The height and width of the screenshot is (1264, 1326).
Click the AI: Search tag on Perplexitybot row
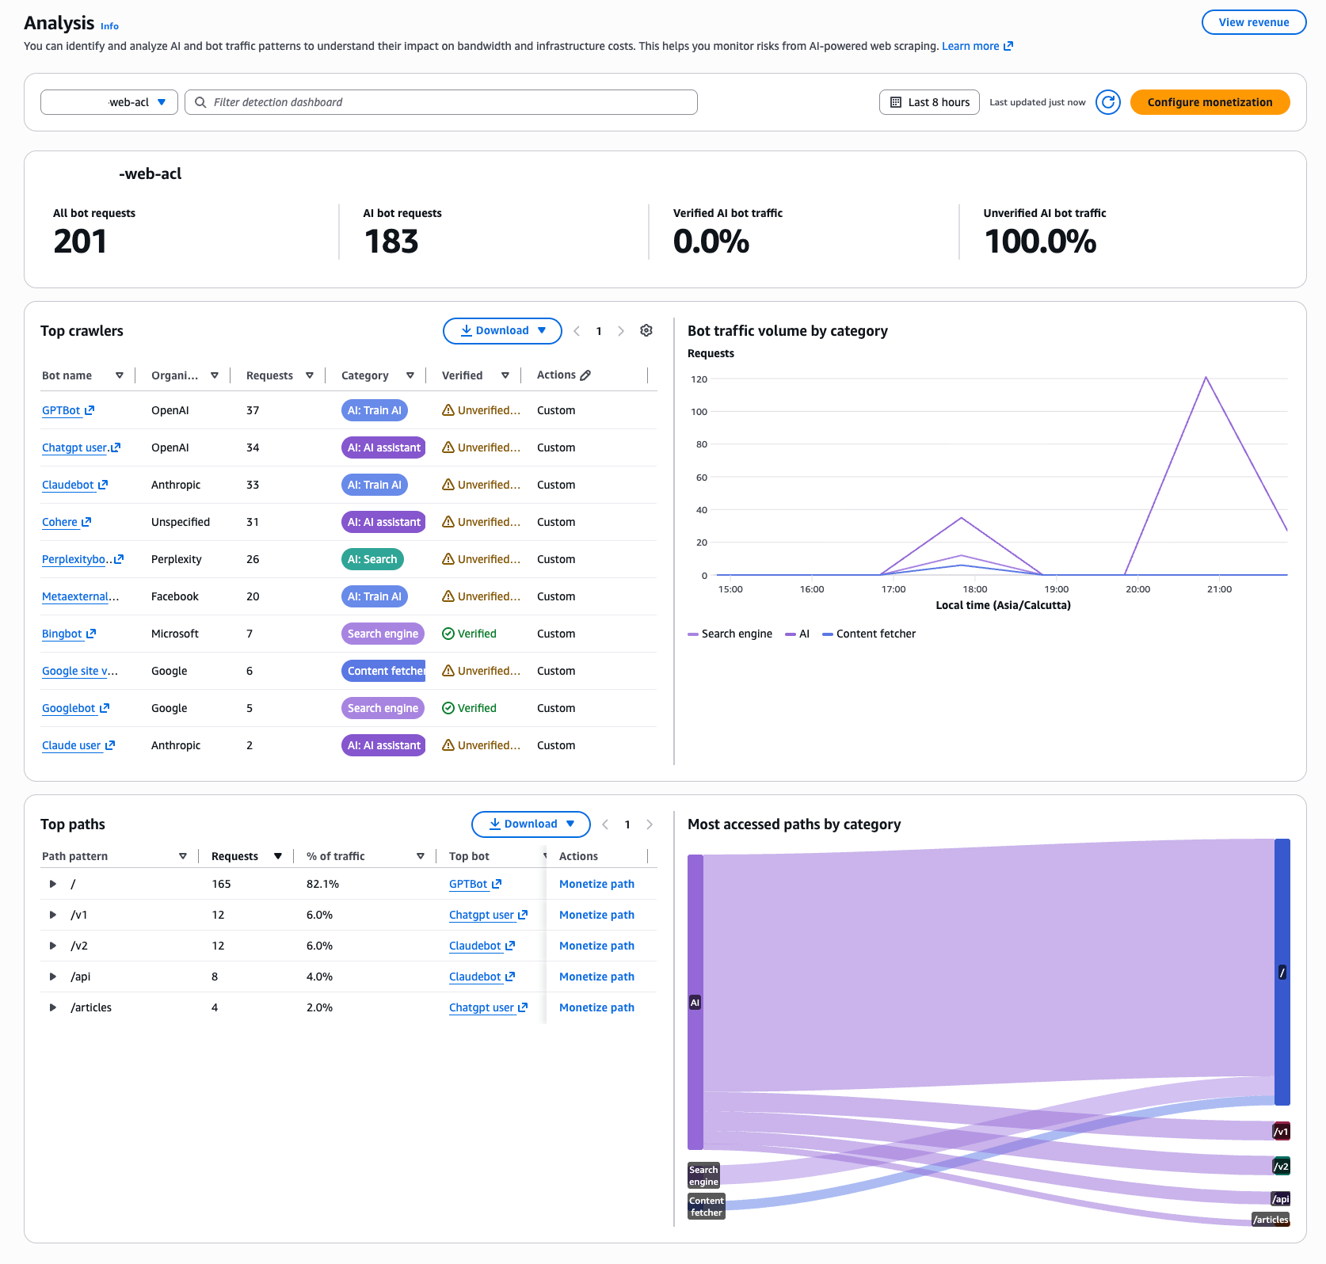pyautogui.click(x=372, y=559)
